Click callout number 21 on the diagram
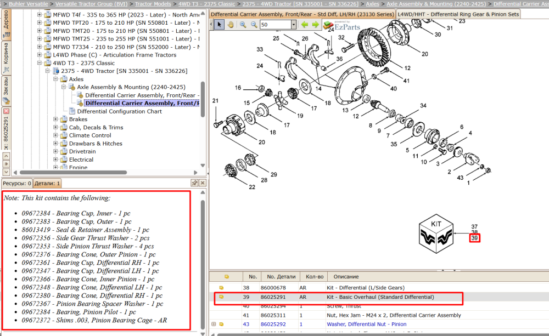549x336 pixels. coord(215,101)
